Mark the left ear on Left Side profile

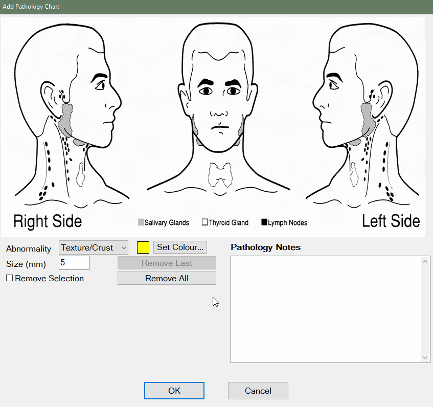point(382,99)
